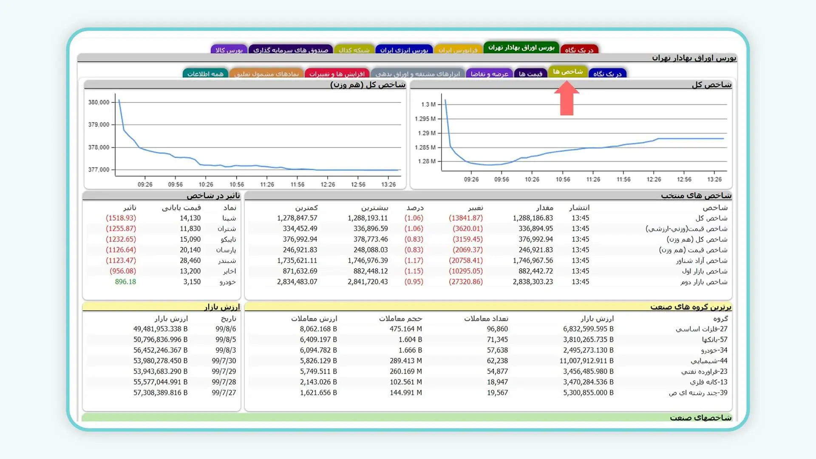
Task: Open the اخابر symbol
Action: (x=229, y=271)
